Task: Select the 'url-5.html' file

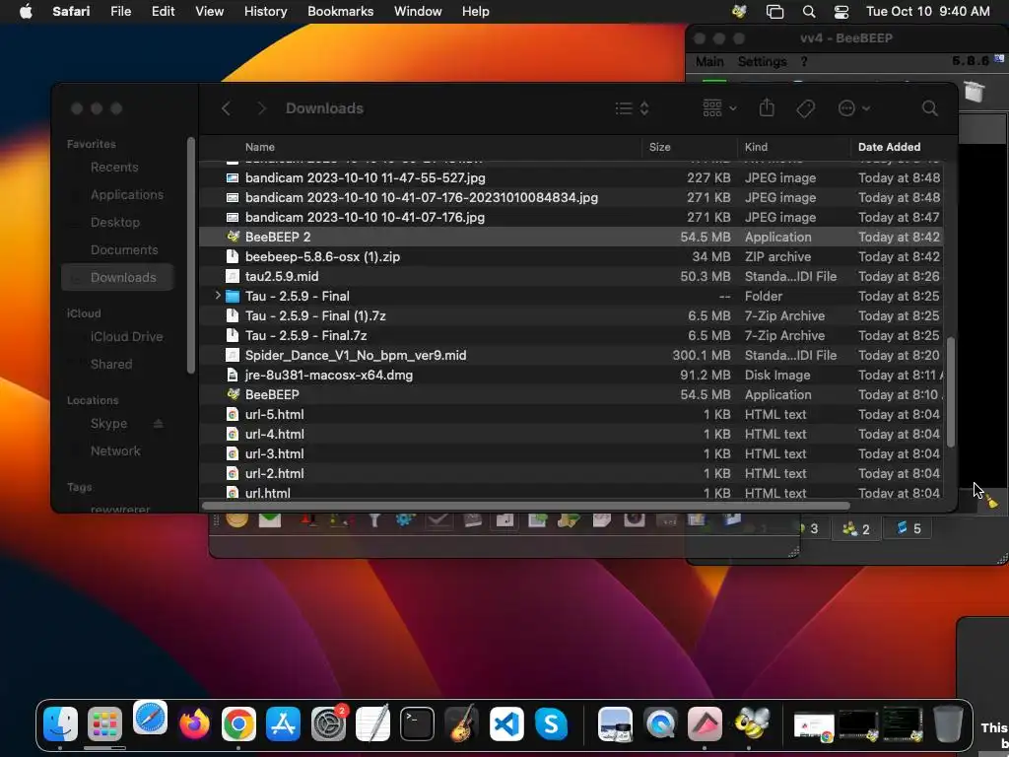Action: click(x=571, y=415)
